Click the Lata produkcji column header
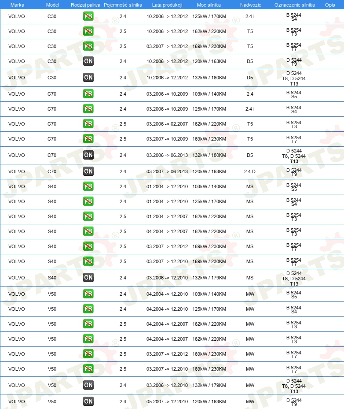The height and width of the screenshot is (409, 344). [x=167, y=5]
